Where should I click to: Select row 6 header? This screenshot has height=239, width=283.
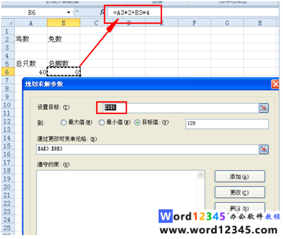coord(7,72)
